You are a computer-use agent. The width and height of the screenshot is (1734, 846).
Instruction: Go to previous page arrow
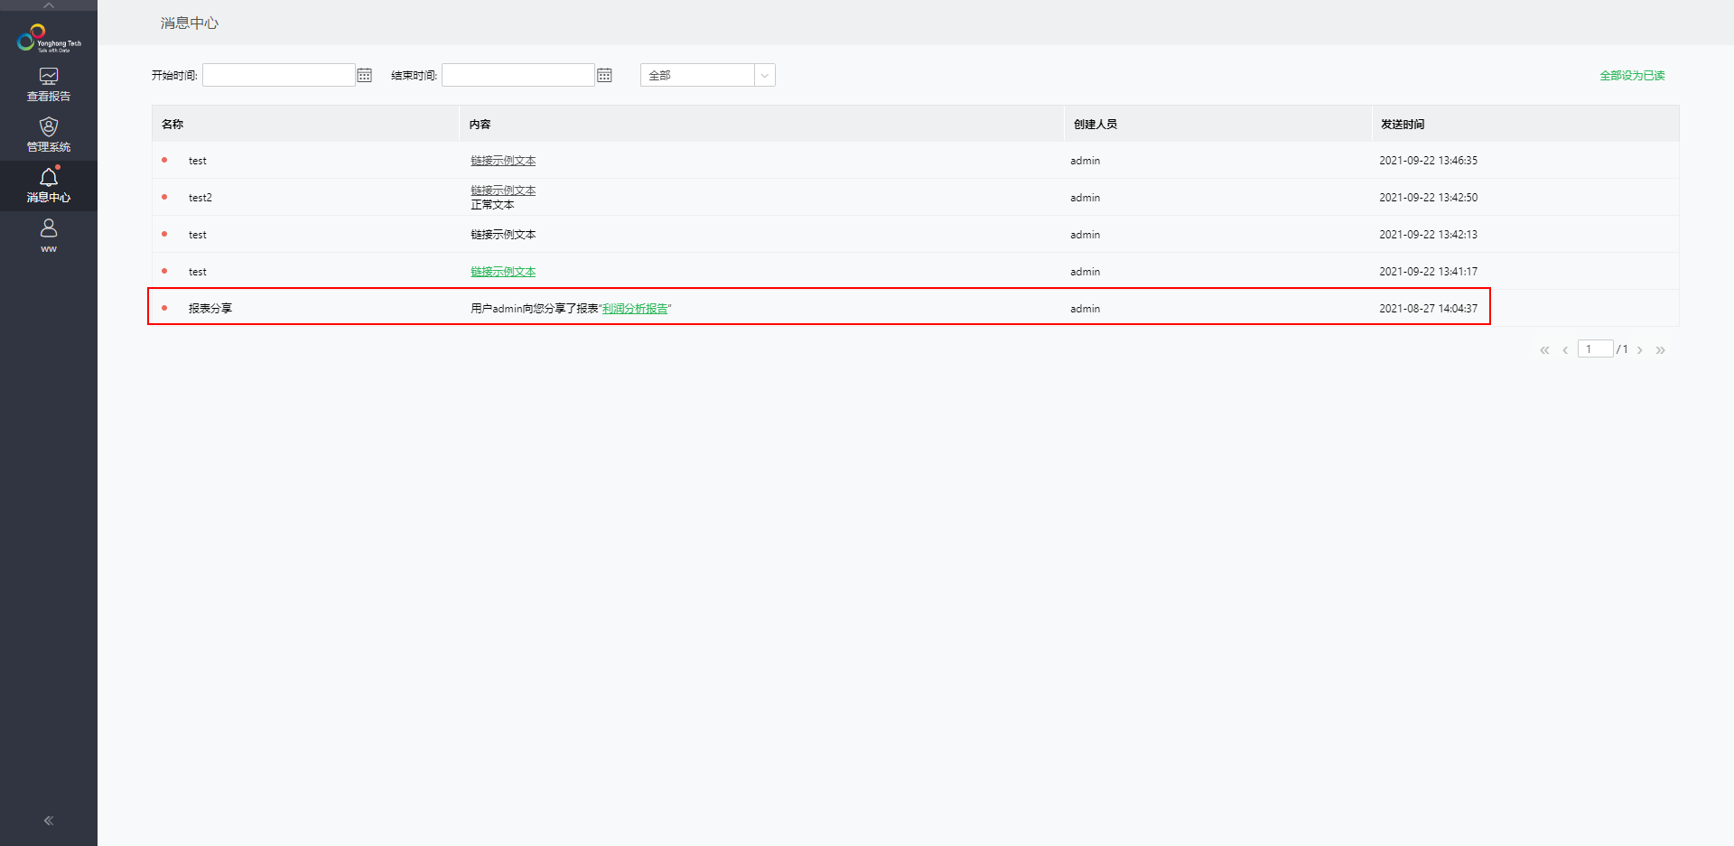[1565, 349]
